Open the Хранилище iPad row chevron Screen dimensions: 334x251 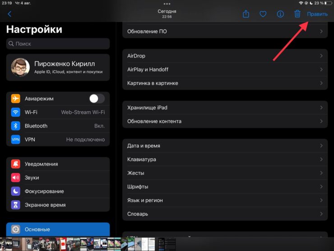[321, 108]
